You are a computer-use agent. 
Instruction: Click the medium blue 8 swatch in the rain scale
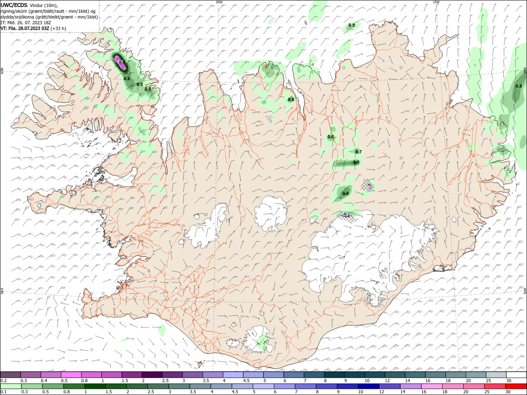tap(327, 386)
